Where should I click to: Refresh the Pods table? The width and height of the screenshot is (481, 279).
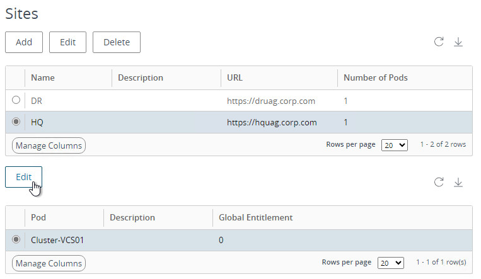pos(439,182)
